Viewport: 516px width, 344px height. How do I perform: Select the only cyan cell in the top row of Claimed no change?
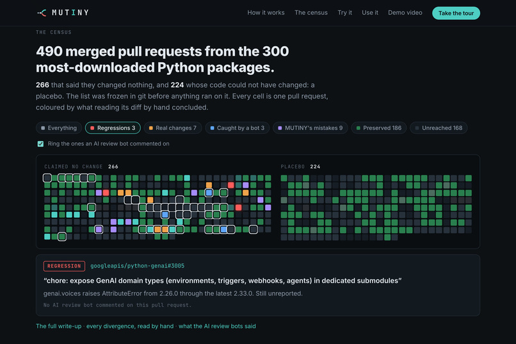pos(187,178)
